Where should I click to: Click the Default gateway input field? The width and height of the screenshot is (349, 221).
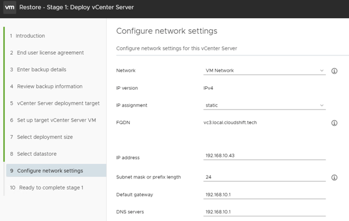point(265,195)
